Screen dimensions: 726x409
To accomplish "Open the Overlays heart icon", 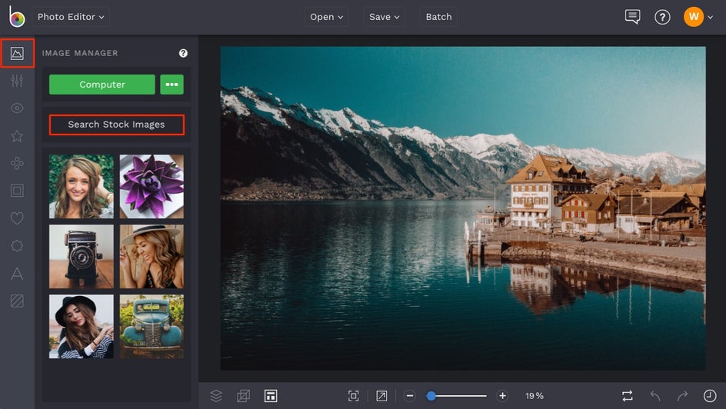I will (17, 218).
